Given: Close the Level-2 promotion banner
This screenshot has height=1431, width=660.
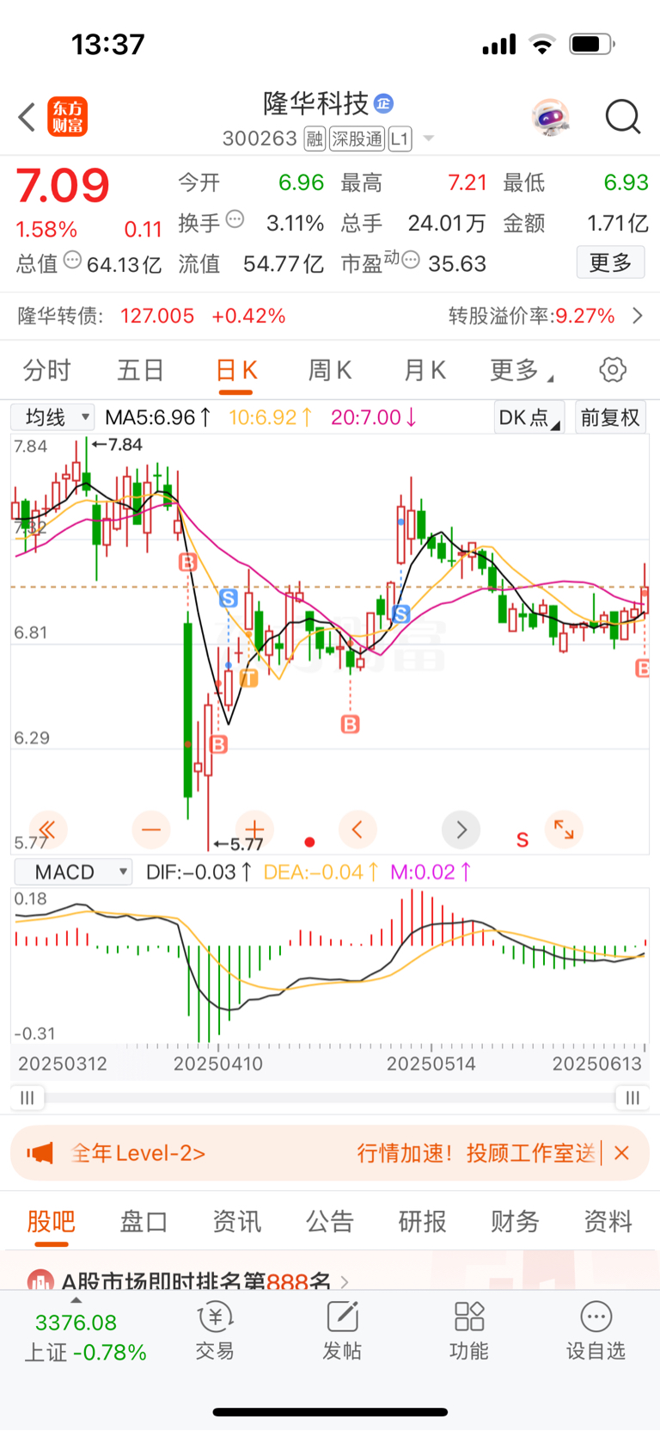Looking at the screenshot, I should point(622,1153).
